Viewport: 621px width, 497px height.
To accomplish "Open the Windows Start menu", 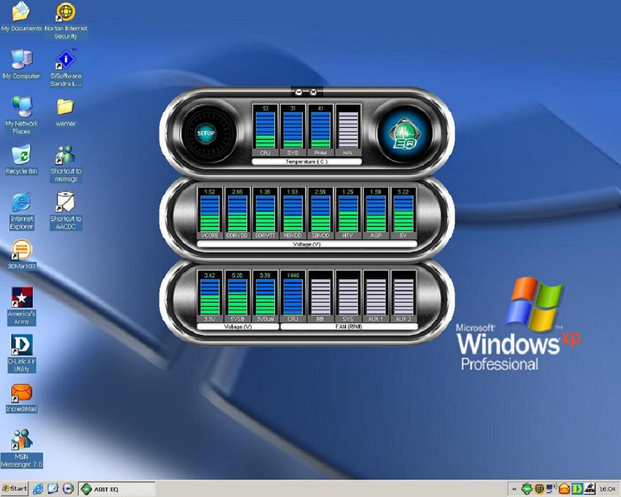I will 15,488.
